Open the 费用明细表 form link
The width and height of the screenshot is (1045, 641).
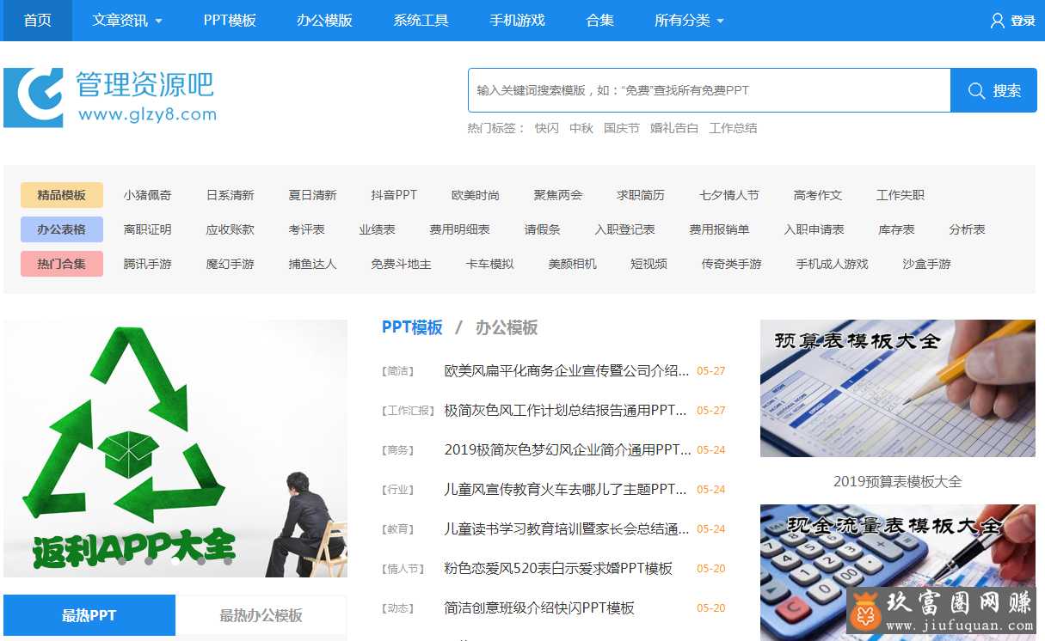coord(459,229)
